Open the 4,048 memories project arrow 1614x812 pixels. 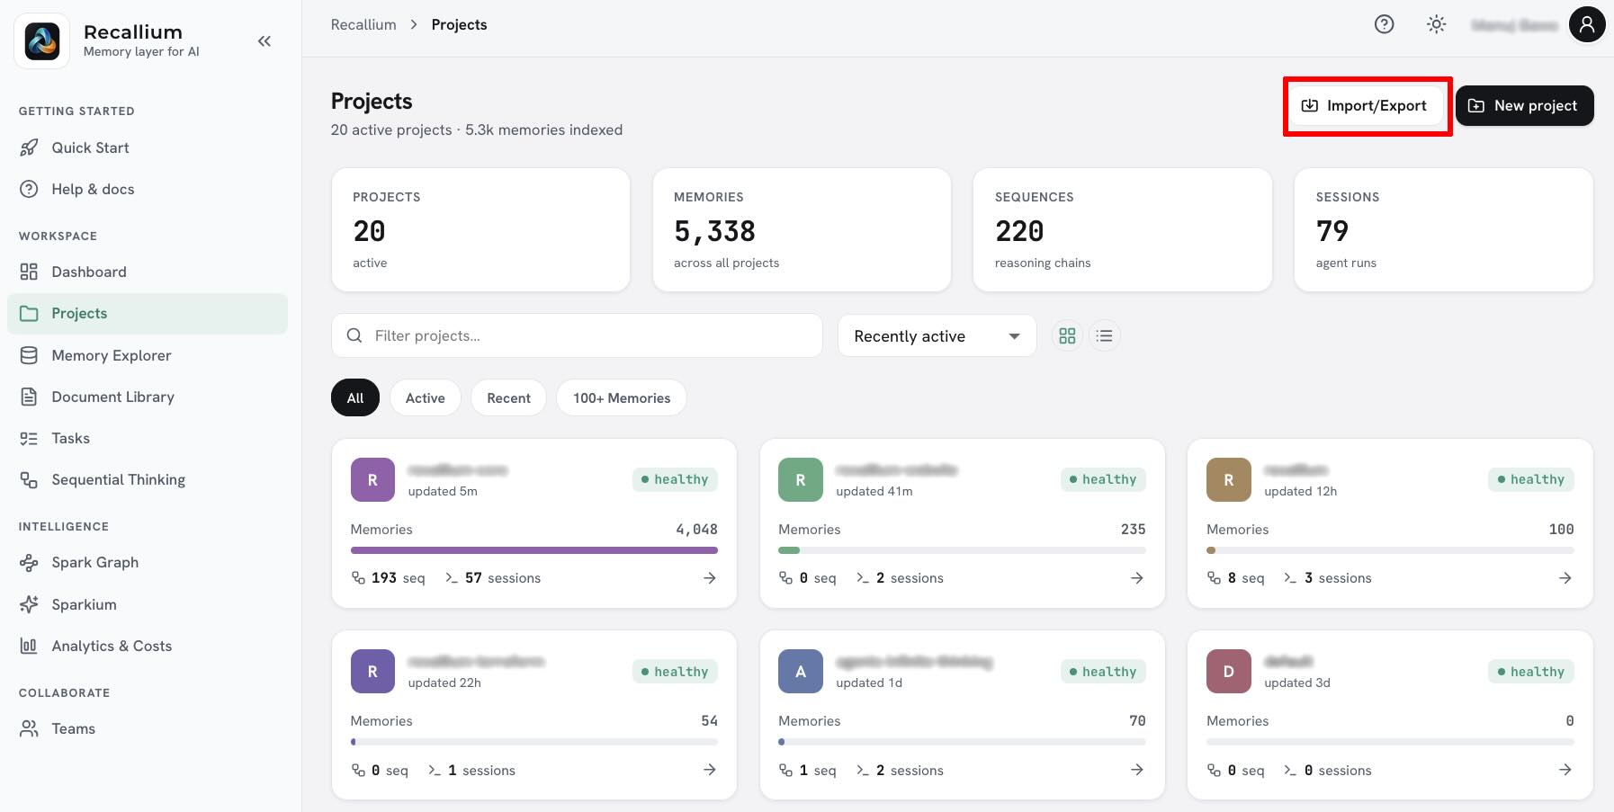[x=709, y=578]
